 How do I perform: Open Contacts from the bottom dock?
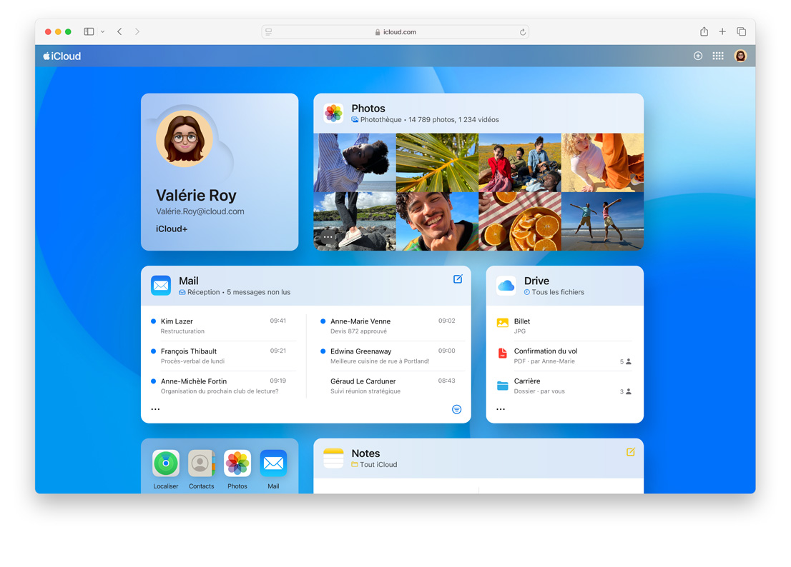click(201, 463)
